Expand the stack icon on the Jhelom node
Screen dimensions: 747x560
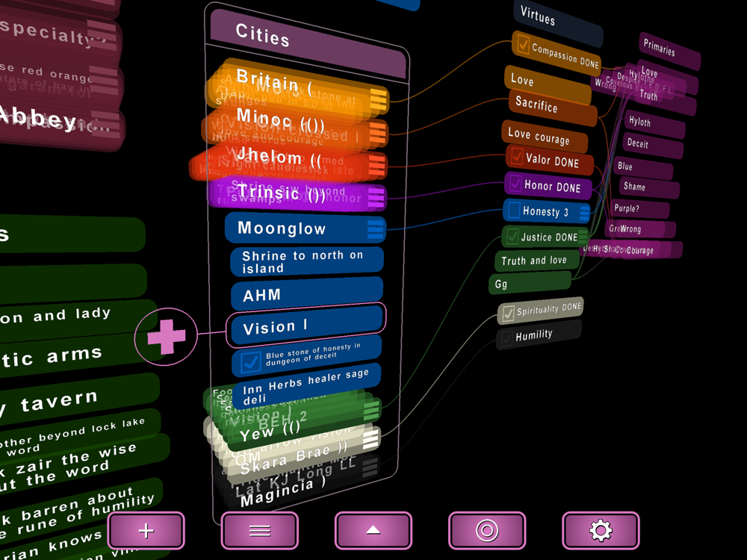(376, 166)
